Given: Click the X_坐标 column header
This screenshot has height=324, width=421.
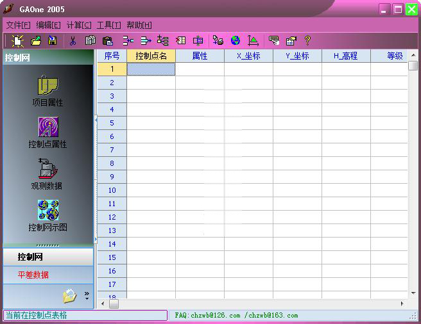Looking at the screenshot, I should click(x=248, y=56).
